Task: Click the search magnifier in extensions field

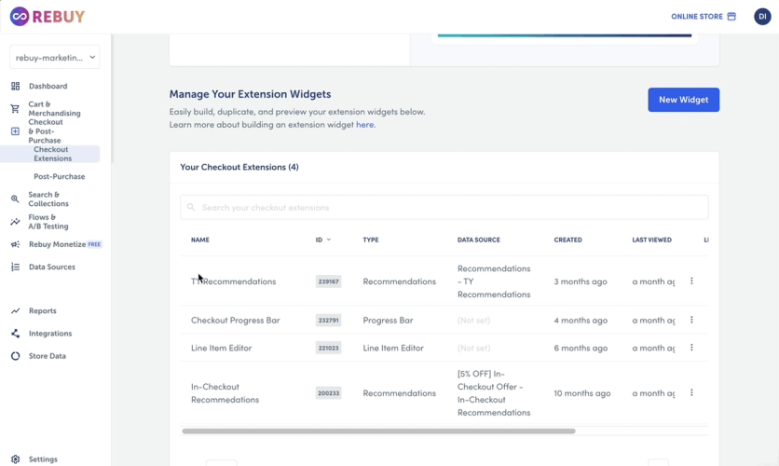Action: tap(191, 207)
